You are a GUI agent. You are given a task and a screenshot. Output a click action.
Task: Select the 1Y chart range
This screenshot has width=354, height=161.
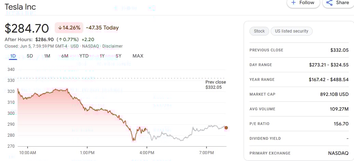click(102, 56)
